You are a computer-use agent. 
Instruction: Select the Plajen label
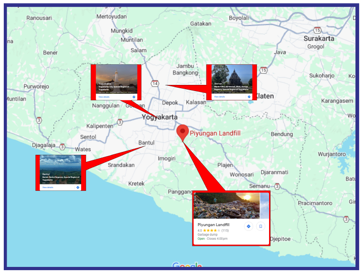225,165
